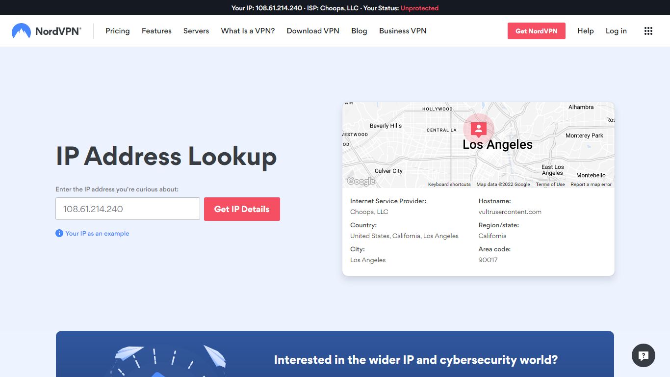Open the Features menu item
The image size is (670, 377).
[156, 31]
